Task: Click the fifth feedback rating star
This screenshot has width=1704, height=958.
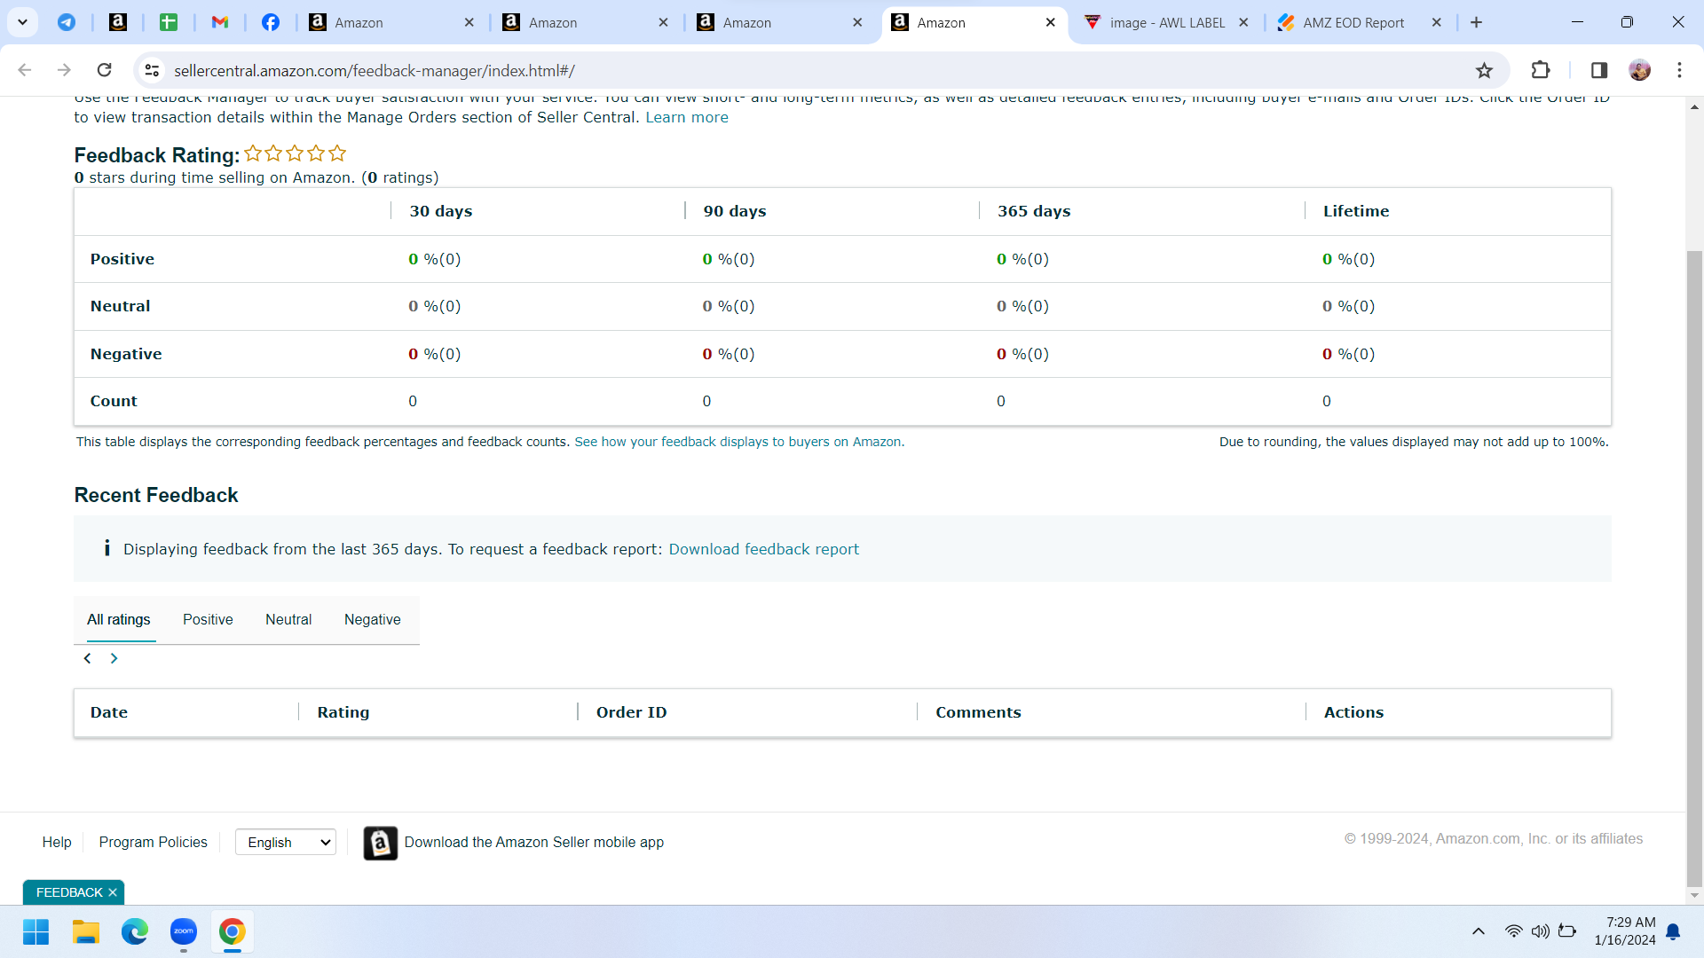Action: (x=337, y=153)
